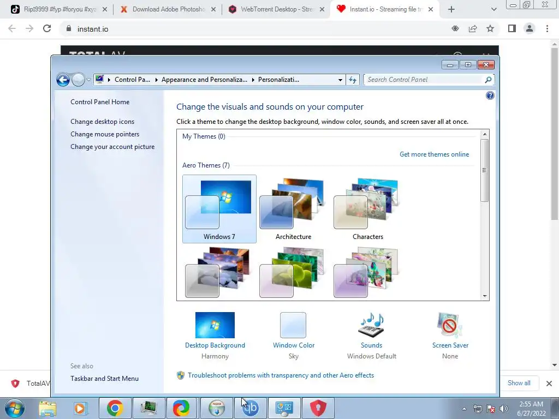Click the magnifier icon in Control Panel search
Image resolution: width=559 pixels, height=419 pixels.
pyautogui.click(x=488, y=80)
